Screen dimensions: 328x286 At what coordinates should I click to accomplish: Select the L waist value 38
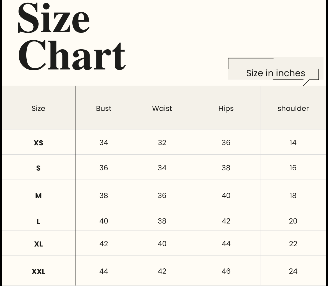(162, 221)
